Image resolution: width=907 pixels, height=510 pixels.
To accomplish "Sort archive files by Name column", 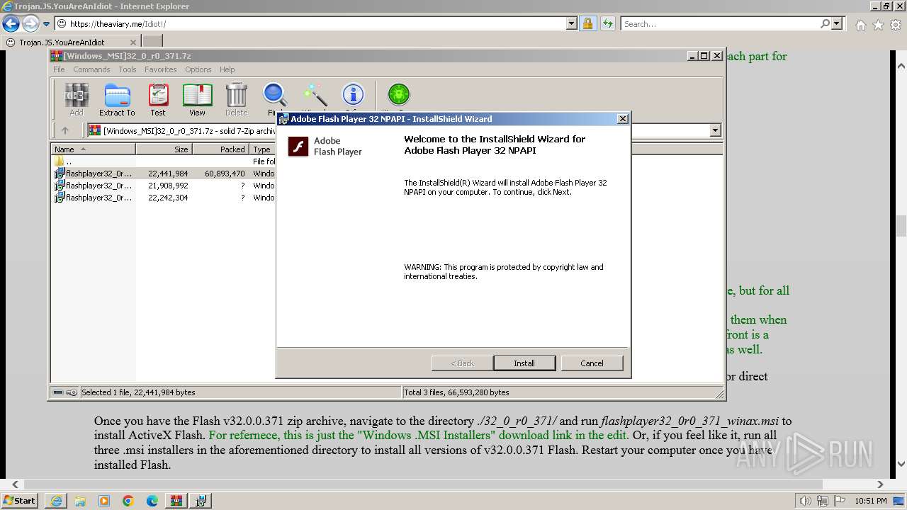I will tap(93, 149).
